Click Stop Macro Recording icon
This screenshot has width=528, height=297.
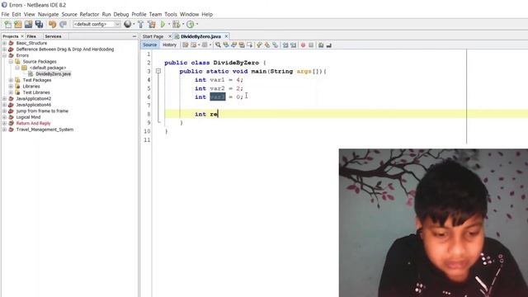311,45
